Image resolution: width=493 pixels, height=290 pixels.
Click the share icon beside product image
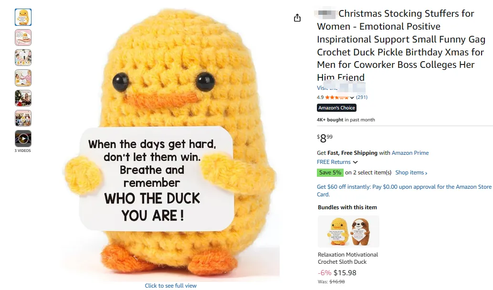(297, 18)
